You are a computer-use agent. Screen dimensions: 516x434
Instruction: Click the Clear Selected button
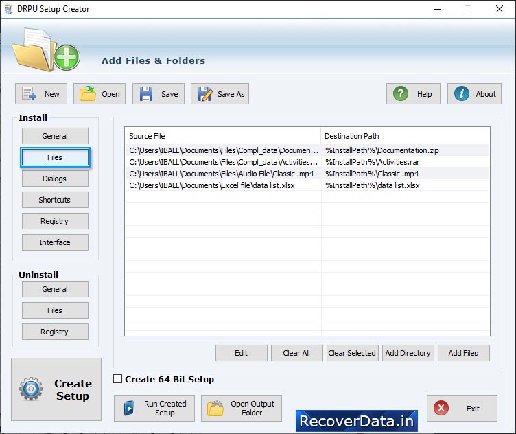coord(352,353)
